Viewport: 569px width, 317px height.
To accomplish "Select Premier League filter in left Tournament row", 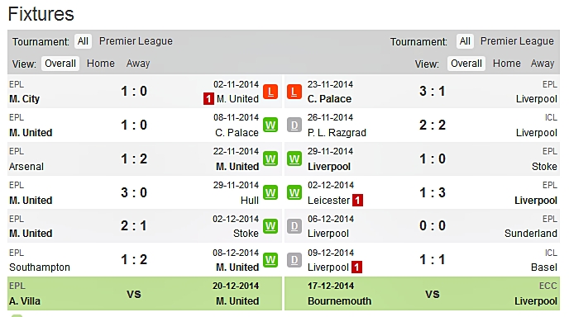I will point(136,41).
